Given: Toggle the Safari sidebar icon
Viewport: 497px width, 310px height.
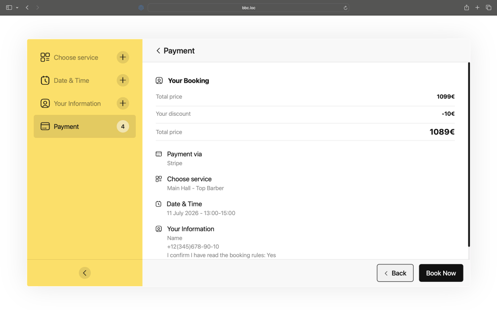Looking at the screenshot, I should pyautogui.click(x=9, y=7).
